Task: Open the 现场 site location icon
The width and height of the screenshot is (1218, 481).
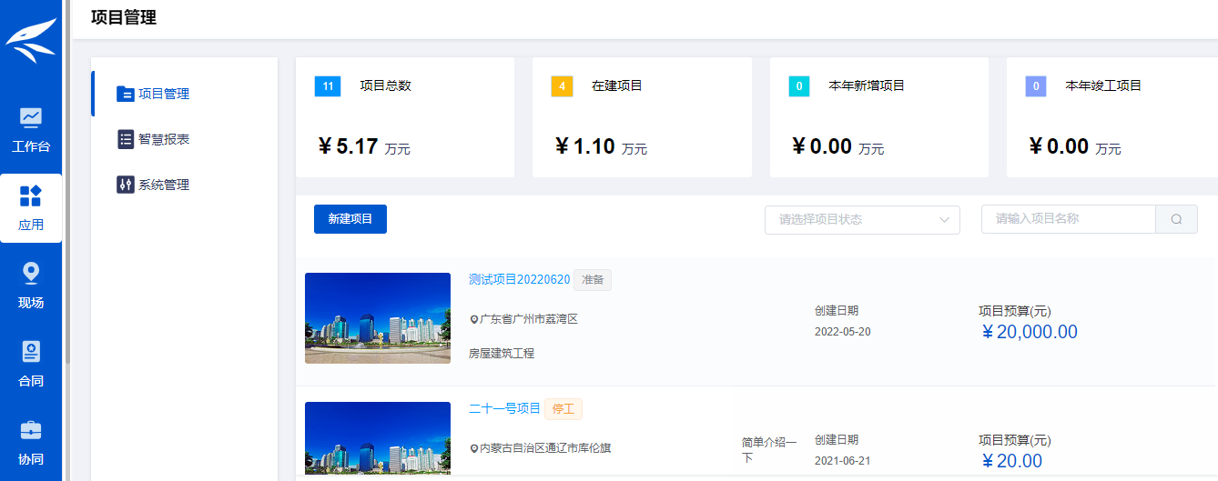Action: [x=31, y=274]
